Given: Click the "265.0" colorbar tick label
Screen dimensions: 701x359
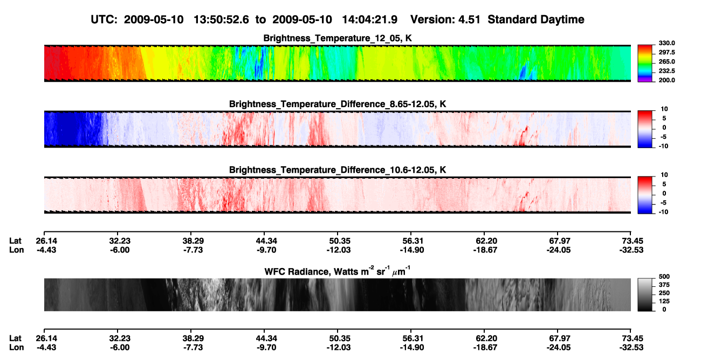Looking at the screenshot, I should click(x=666, y=61).
